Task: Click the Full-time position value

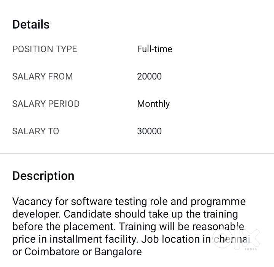Action: pyautogui.click(x=155, y=49)
